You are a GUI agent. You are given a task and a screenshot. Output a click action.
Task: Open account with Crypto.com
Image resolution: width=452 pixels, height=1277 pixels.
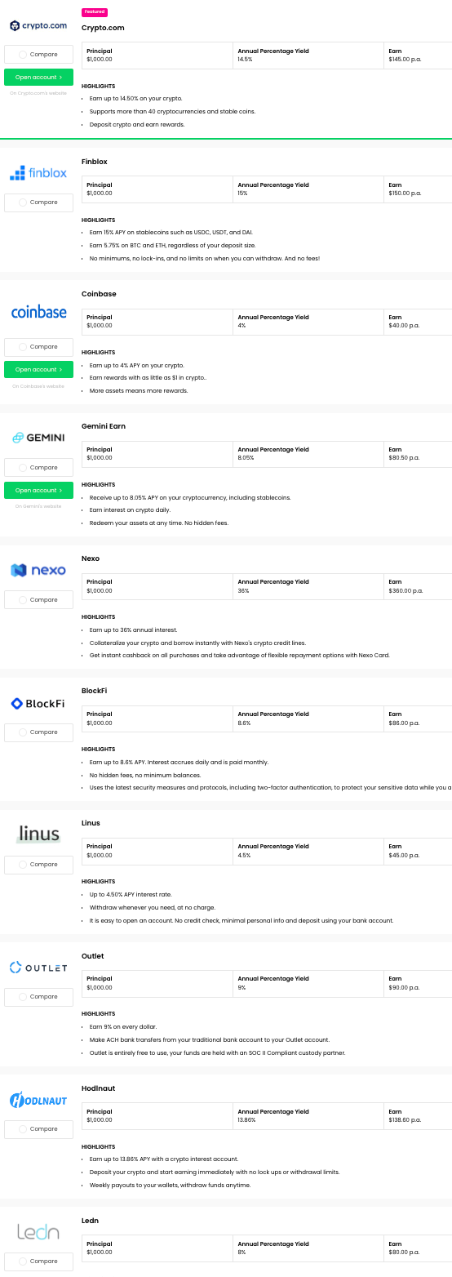pyautogui.click(x=38, y=78)
